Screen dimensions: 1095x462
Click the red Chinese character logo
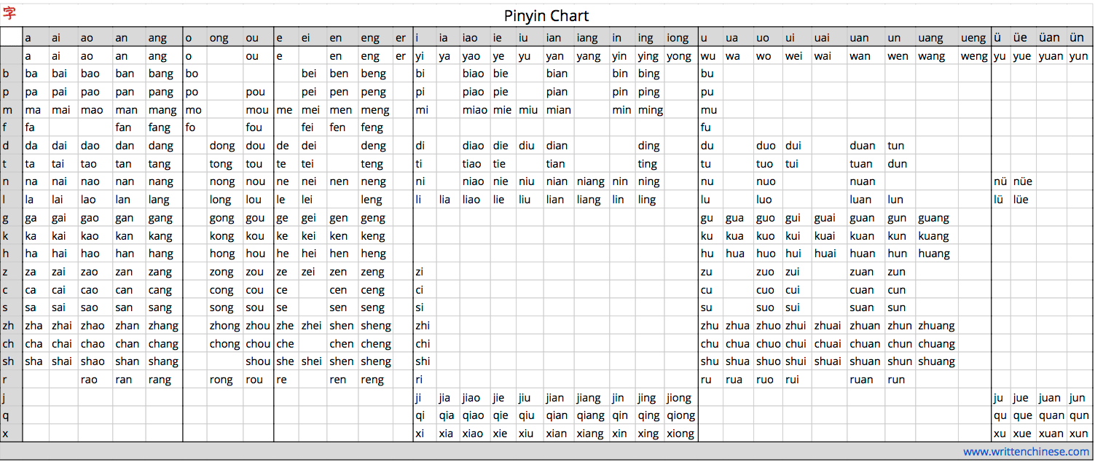coord(9,13)
